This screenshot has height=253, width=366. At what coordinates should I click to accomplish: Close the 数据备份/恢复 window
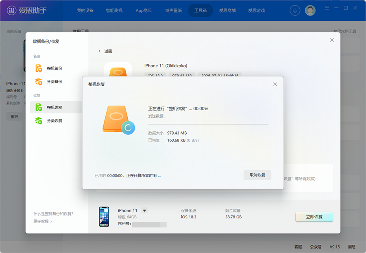(332, 40)
